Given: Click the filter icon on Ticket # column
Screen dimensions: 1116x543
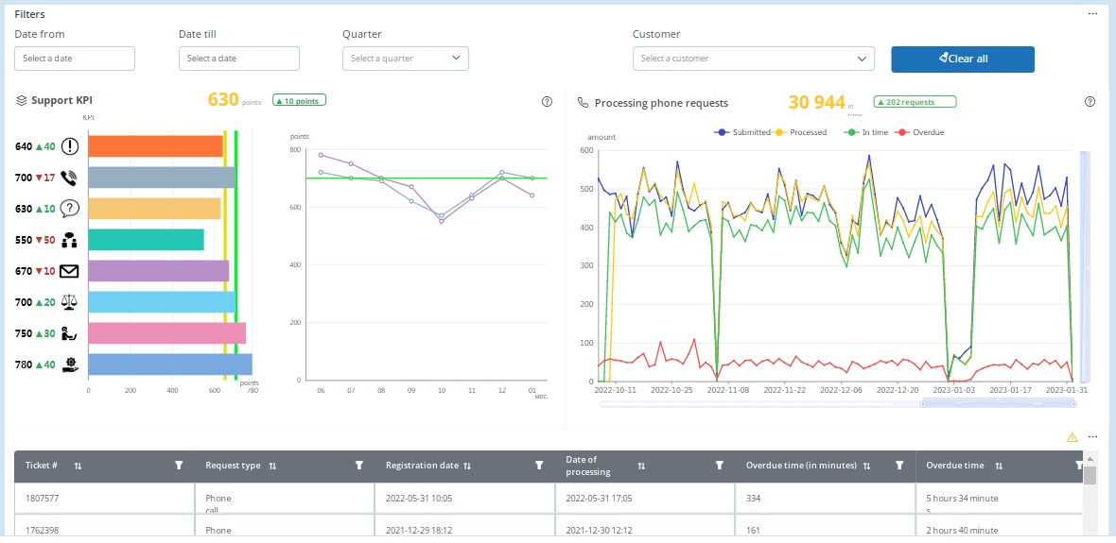Looking at the screenshot, I should (179, 466).
